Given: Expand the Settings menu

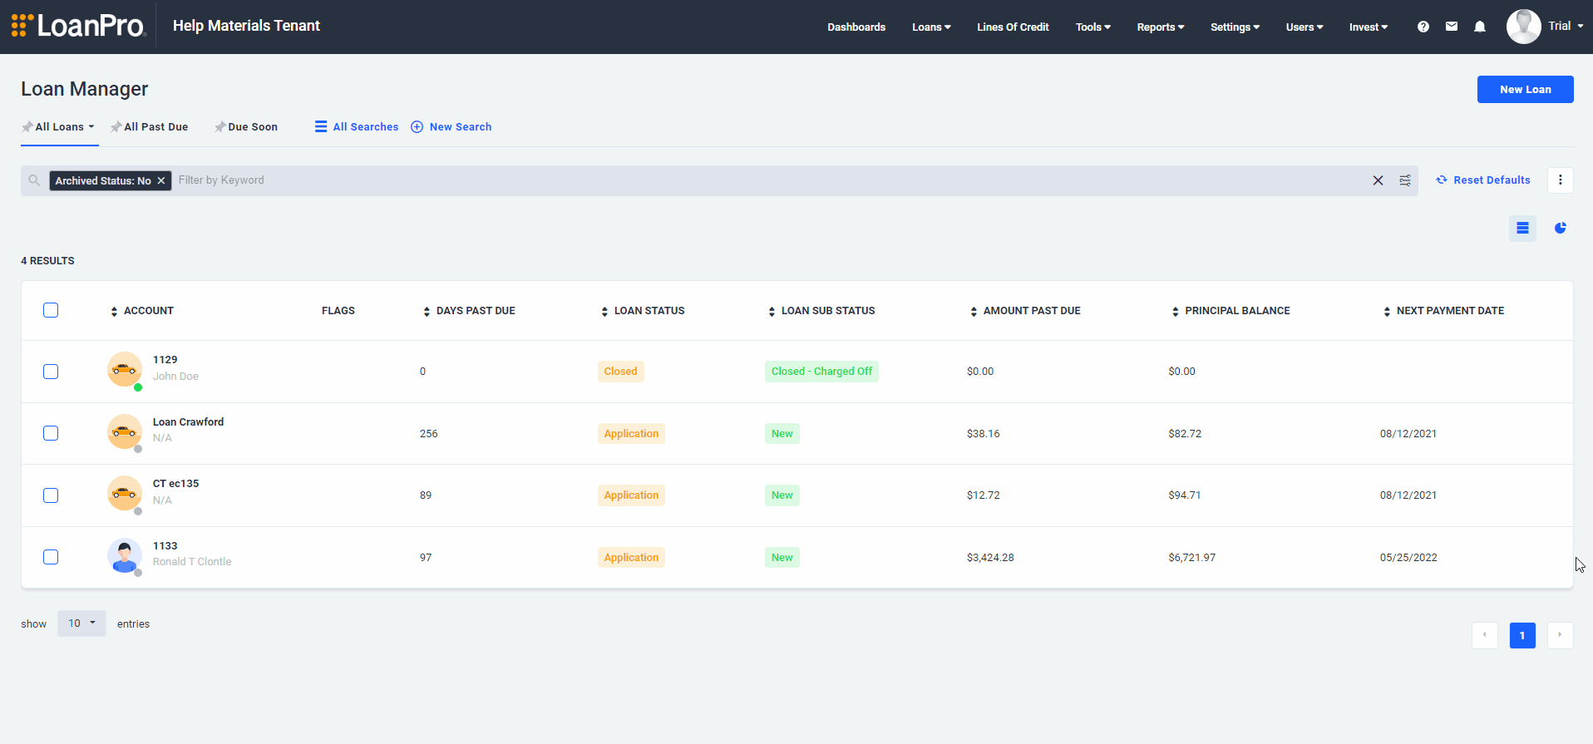Looking at the screenshot, I should [x=1235, y=27].
